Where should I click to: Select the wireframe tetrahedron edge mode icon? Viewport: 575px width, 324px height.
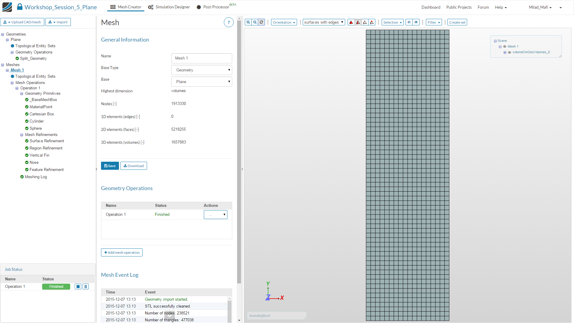click(365, 22)
